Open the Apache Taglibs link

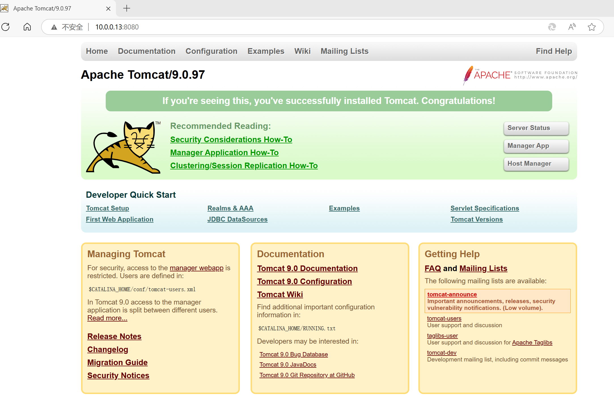click(x=532, y=342)
